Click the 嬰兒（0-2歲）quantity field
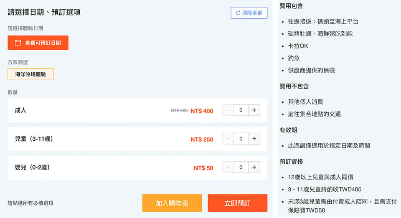 [241, 167]
